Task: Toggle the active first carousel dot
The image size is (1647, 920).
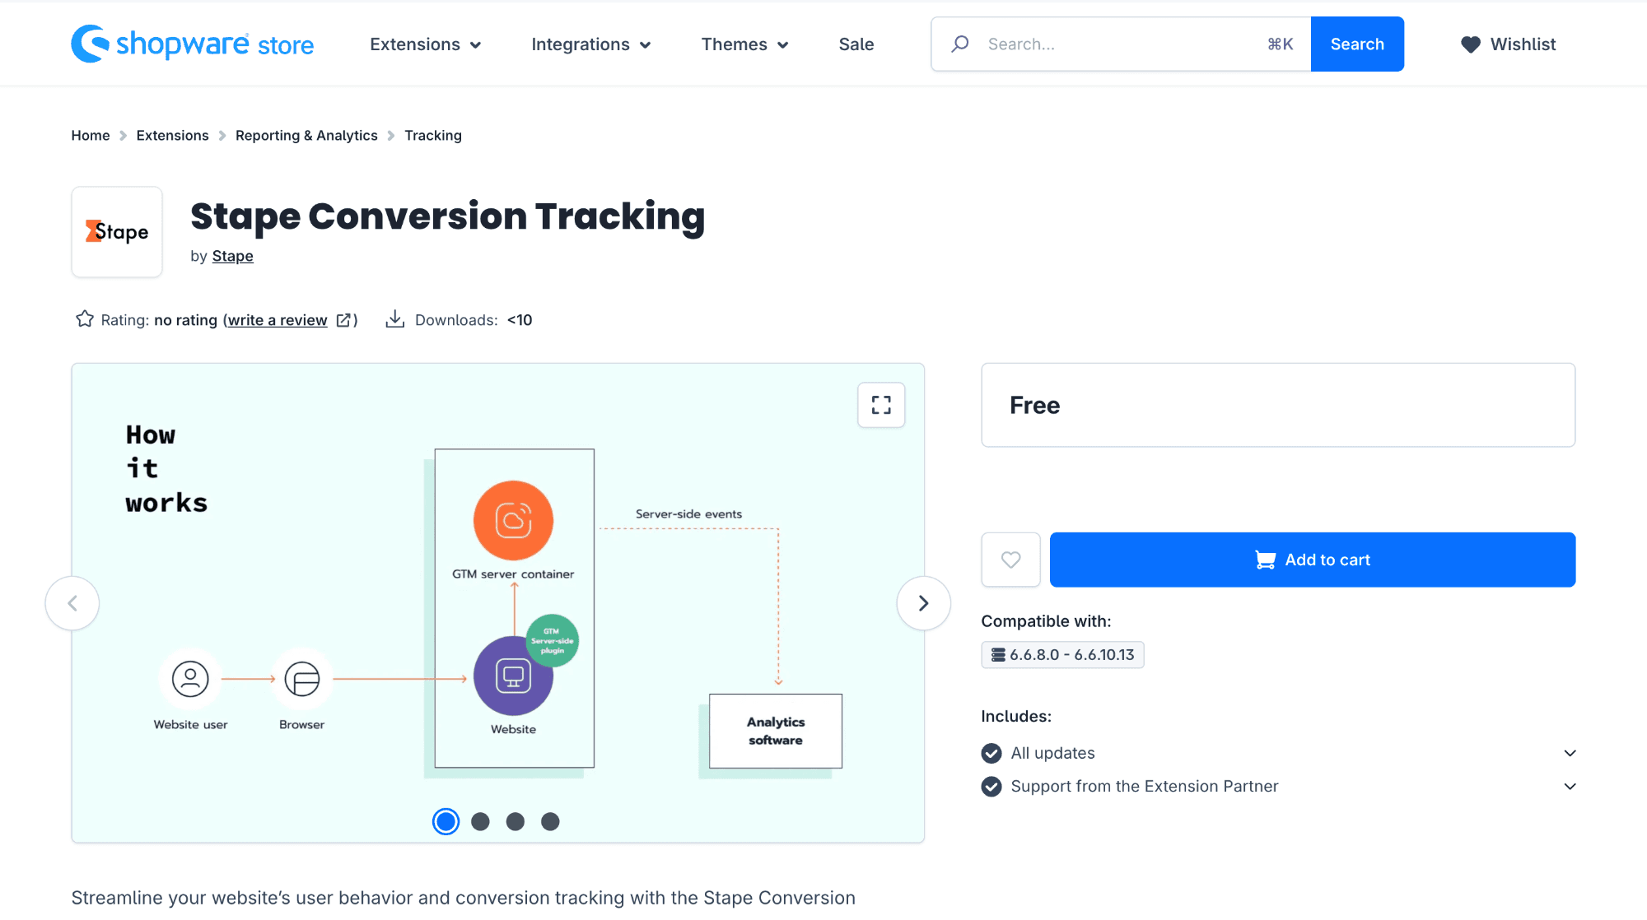Action: tap(446, 820)
